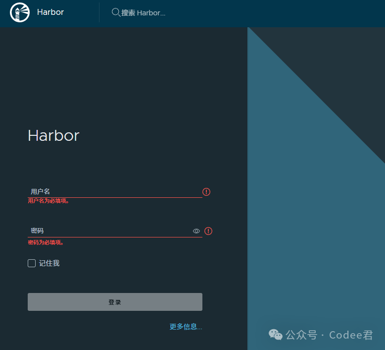Open the 更多信息... link
Screen dimensions: 385x350
[x=186, y=327]
